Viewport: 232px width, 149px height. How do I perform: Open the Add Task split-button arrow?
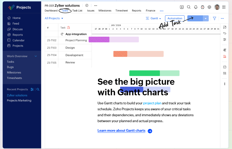206,18
